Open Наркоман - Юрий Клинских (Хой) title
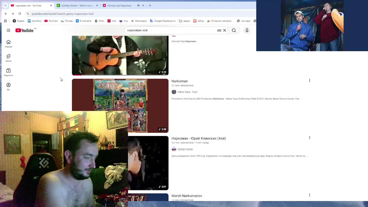This screenshot has height=207, width=368. coord(199,138)
